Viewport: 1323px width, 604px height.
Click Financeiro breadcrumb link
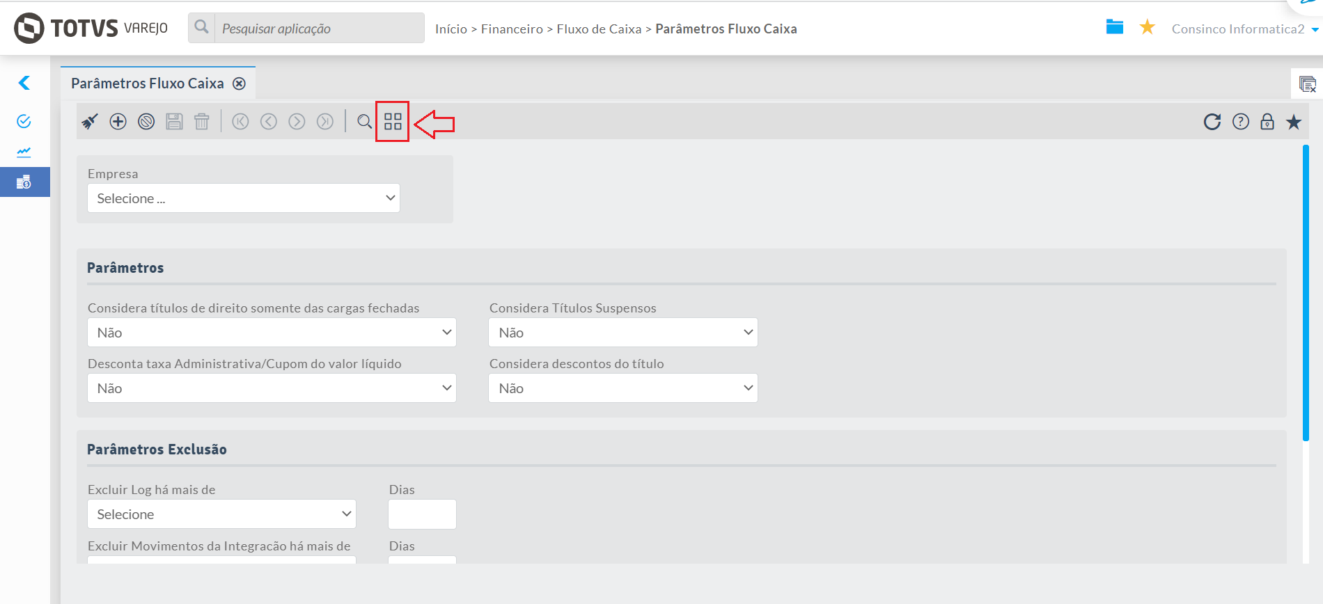tap(512, 29)
